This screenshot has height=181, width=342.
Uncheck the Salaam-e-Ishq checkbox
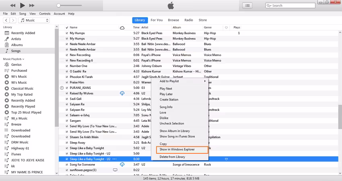[67, 115]
